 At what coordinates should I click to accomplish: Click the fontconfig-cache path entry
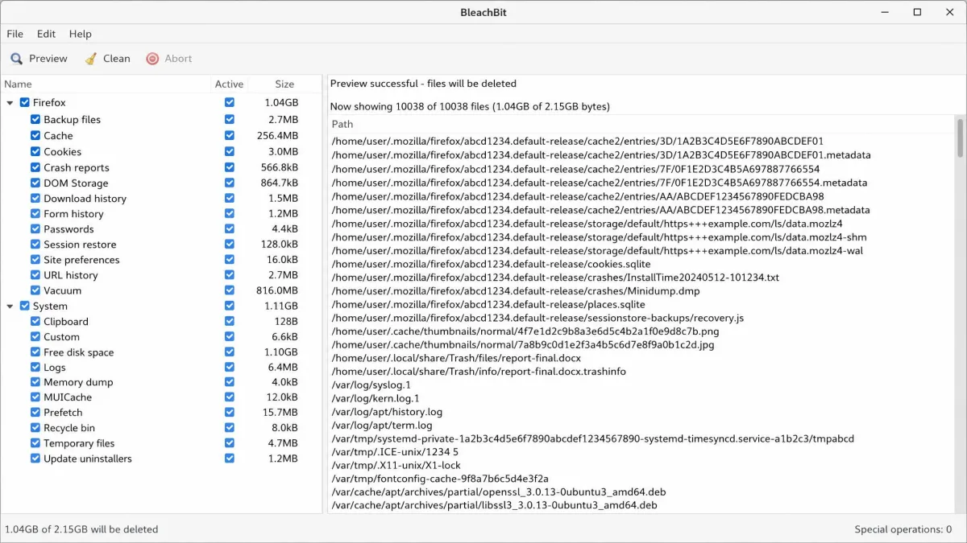point(440,479)
